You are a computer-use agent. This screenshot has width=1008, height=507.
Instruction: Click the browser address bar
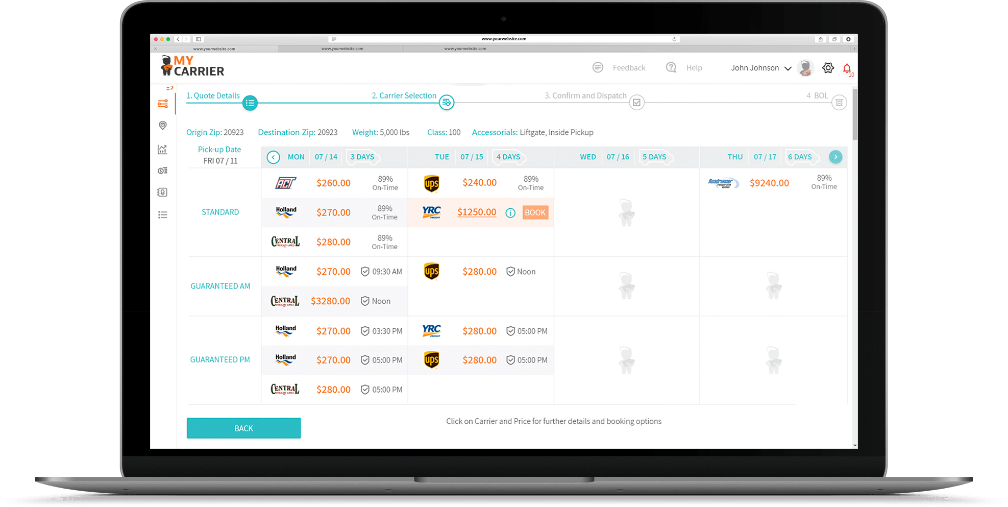coord(503,39)
